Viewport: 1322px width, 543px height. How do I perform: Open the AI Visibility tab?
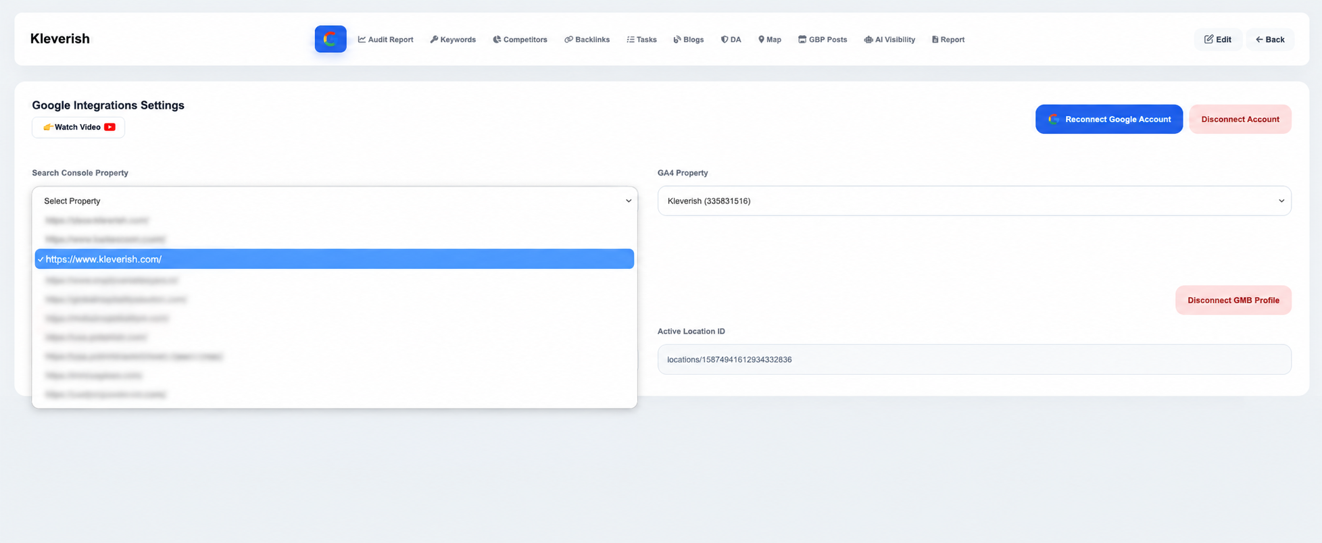tap(889, 40)
